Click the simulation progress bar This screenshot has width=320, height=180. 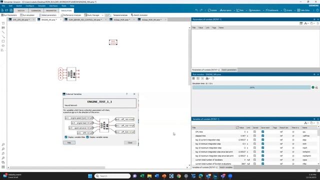click(251, 87)
